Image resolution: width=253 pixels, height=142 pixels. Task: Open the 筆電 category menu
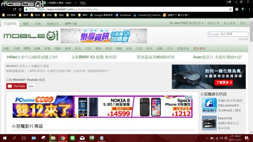point(47,48)
